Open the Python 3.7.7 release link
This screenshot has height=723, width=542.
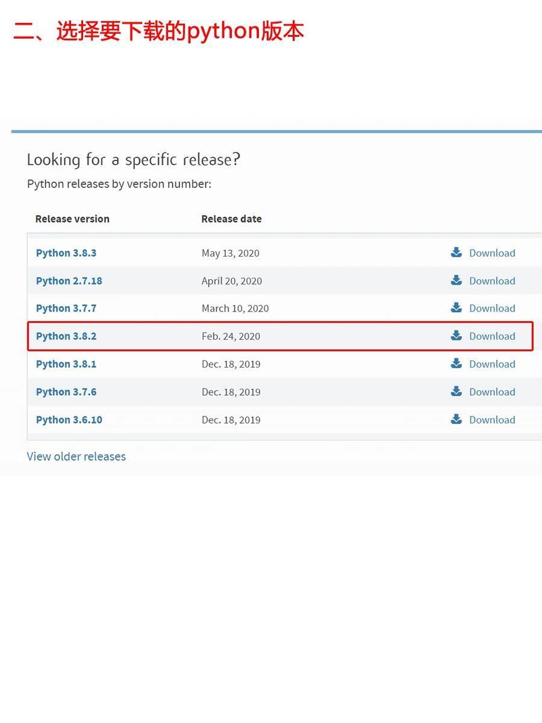click(x=66, y=308)
